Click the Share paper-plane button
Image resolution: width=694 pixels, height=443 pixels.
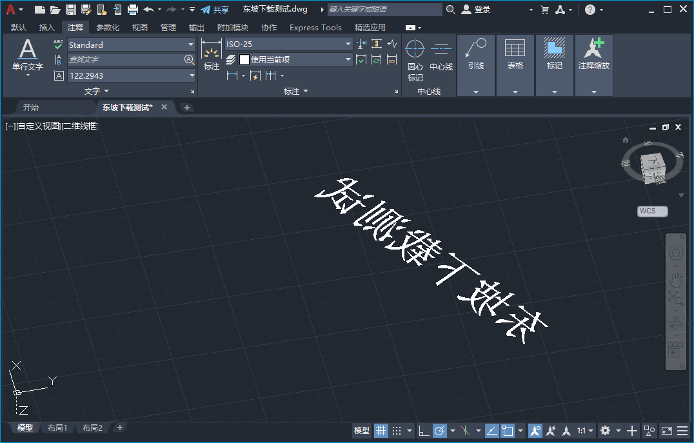point(214,9)
